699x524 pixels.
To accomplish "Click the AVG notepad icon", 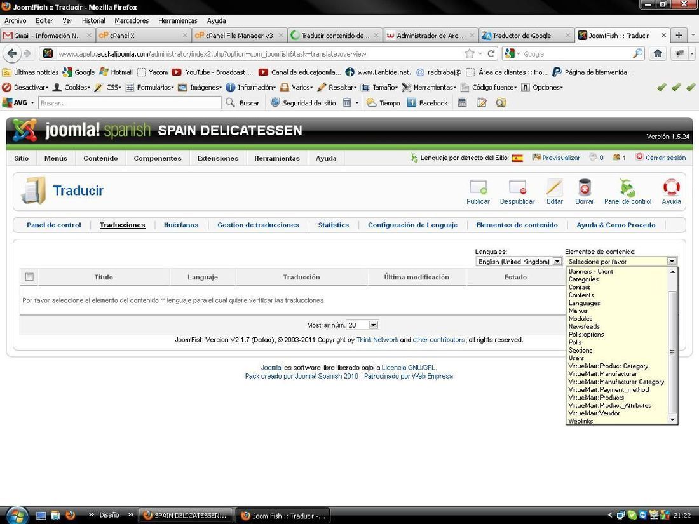I will pos(482,103).
